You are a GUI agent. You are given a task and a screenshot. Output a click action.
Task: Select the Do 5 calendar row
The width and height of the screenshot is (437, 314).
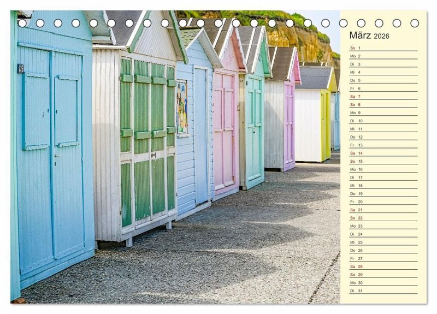383,80
